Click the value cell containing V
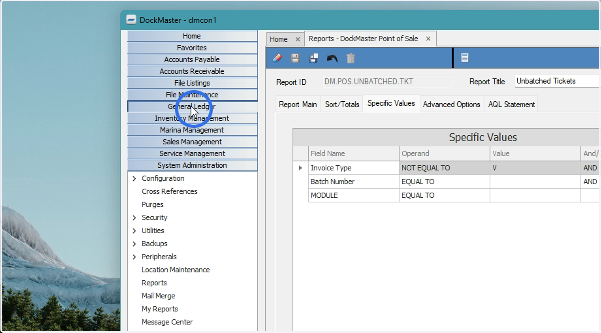This screenshot has height=333, width=601. tap(536, 168)
